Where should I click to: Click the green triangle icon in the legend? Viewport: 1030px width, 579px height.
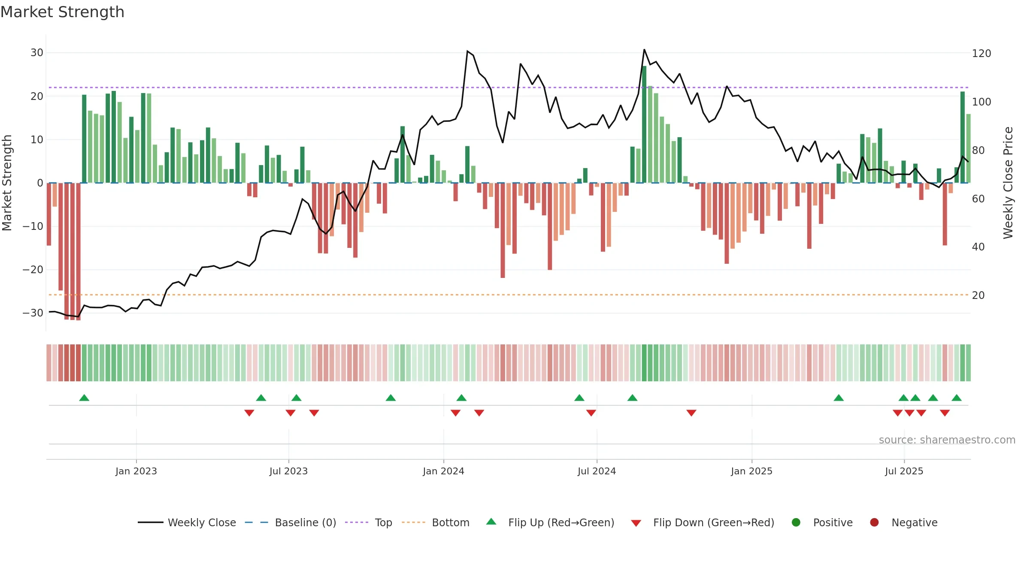[x=491, y=522]
